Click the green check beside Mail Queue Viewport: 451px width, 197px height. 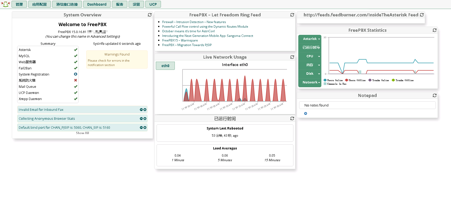tap(75, 86)
